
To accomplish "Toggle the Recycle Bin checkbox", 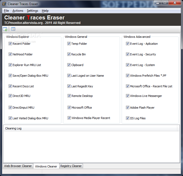I will coord(69,54).
